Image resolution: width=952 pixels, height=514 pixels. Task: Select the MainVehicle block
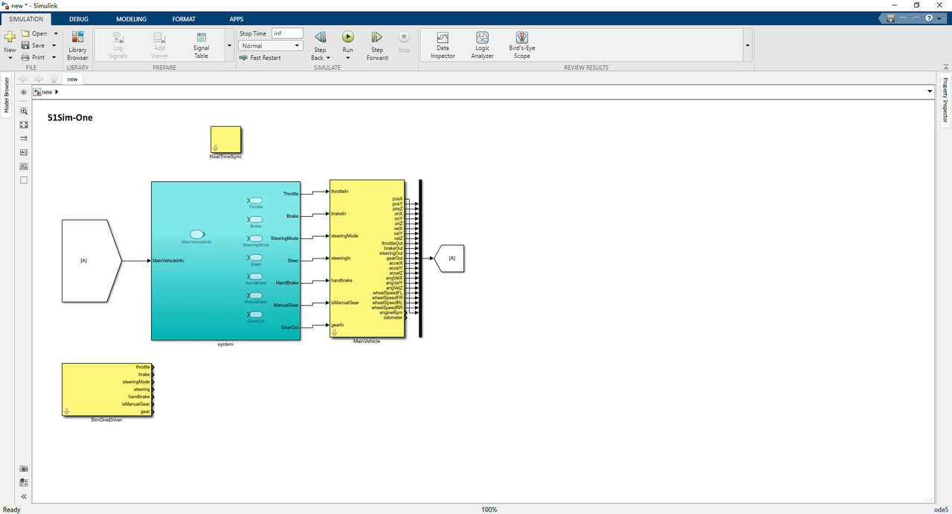click(367, 258)
